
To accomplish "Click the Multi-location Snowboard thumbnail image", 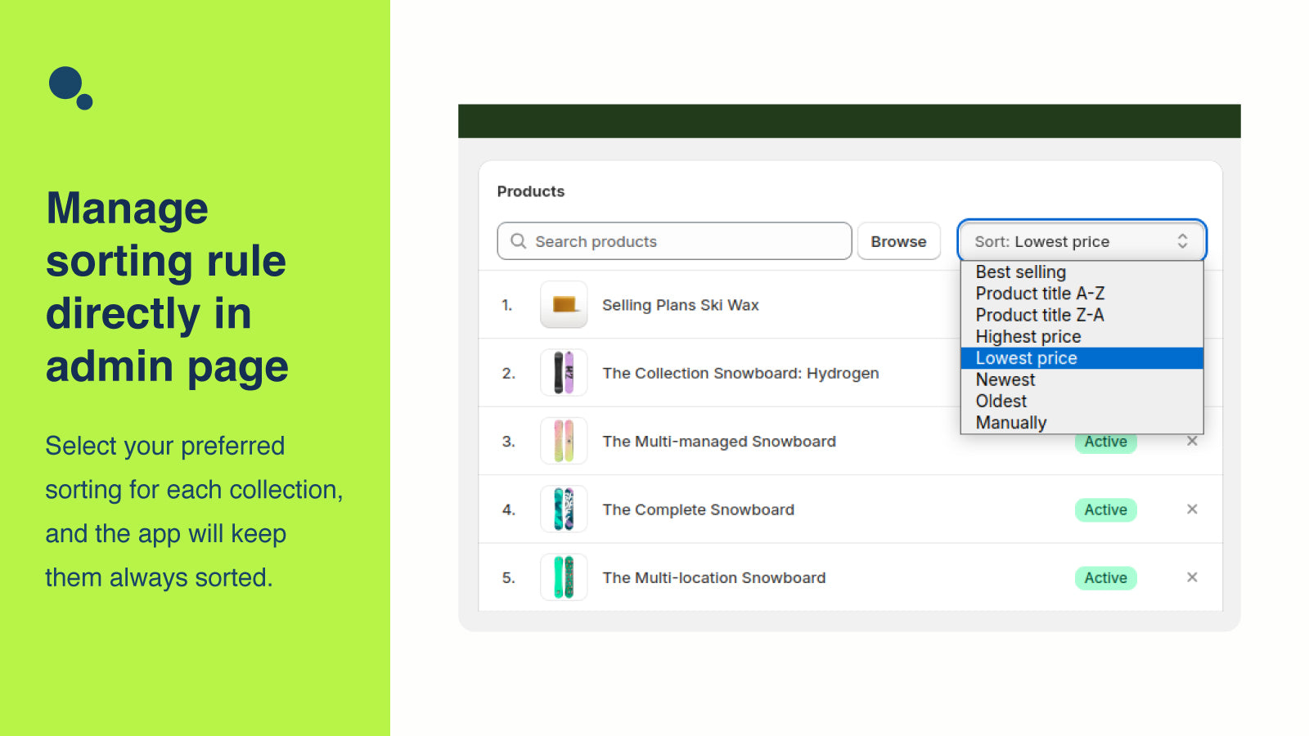I will pyautogui.click(x=564, y=577).
